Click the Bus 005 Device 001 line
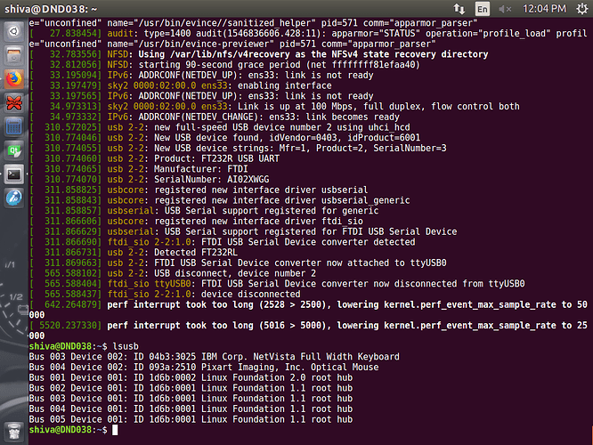This screenshot has height=445, width=593. [191, 419]
